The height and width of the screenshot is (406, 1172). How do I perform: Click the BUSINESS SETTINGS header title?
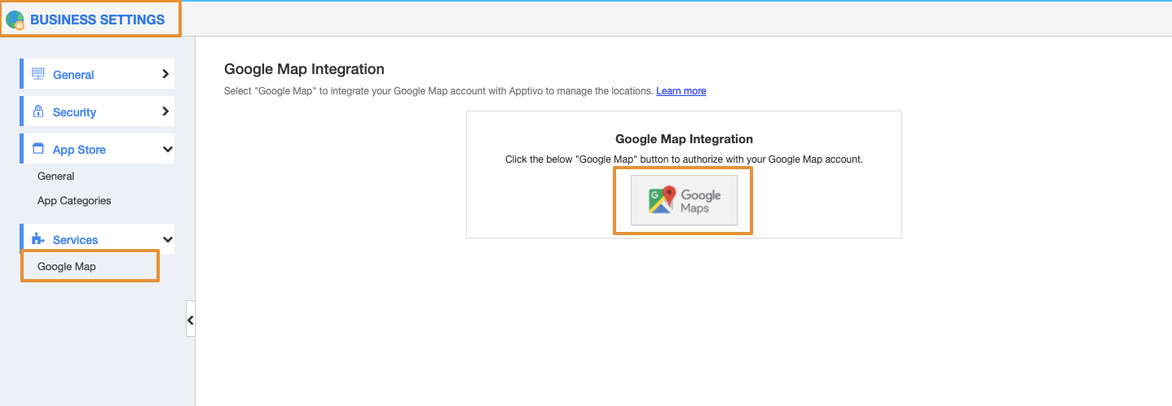97,20
